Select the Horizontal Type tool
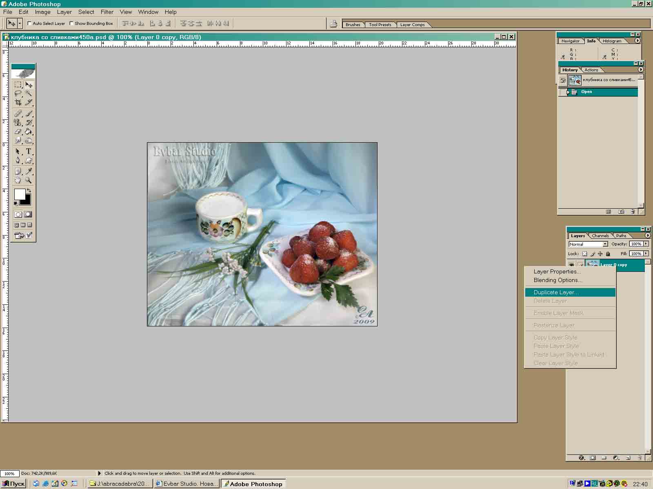 (x=29, y=151)
